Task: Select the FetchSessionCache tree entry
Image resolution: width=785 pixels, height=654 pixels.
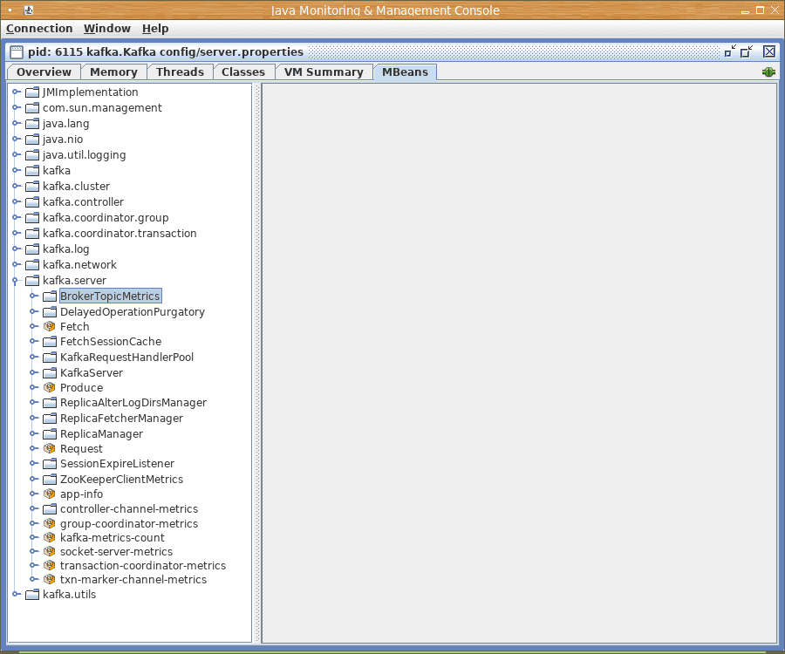Action: (x=111, y=341)
